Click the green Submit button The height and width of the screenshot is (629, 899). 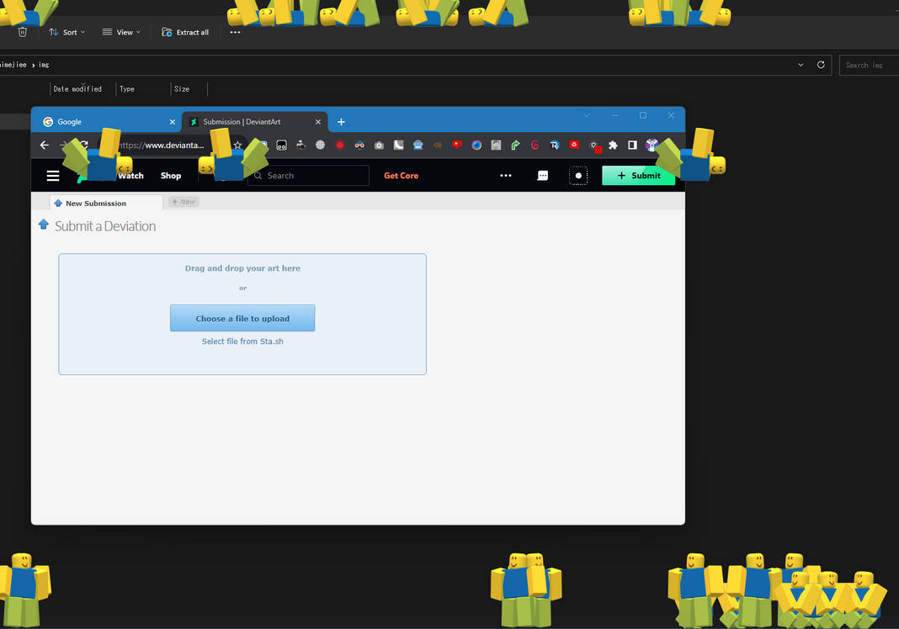(638, 176)
